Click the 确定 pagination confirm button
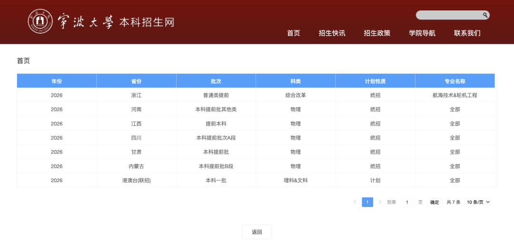This screenshot has height=242, width=514. pyautogui.click(x=435, y=202)
